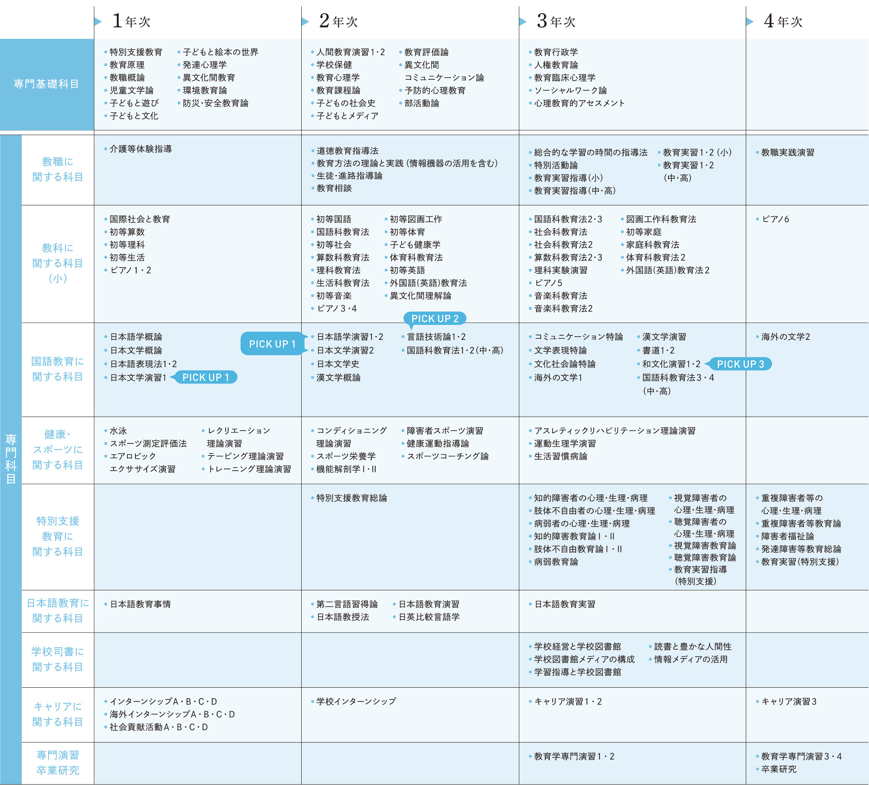Image resolution: width=869 pixels, height=785 pixels.
Task: Click the course ソーシャルワーク論
Action: tap(570, 91)
